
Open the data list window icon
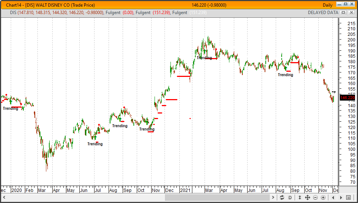click(x=348, y=197)
